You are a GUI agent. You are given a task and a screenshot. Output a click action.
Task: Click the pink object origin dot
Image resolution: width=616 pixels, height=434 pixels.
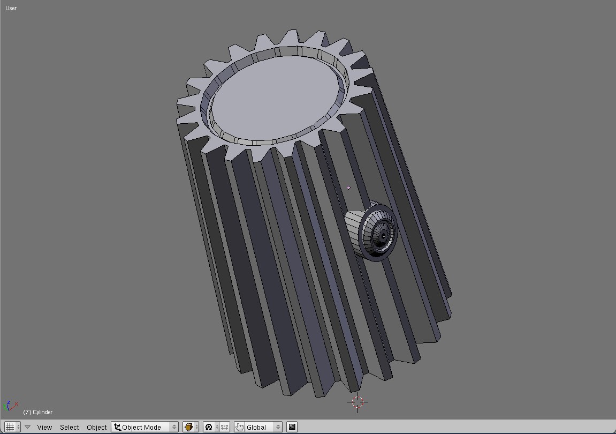[x=348, y=188]
